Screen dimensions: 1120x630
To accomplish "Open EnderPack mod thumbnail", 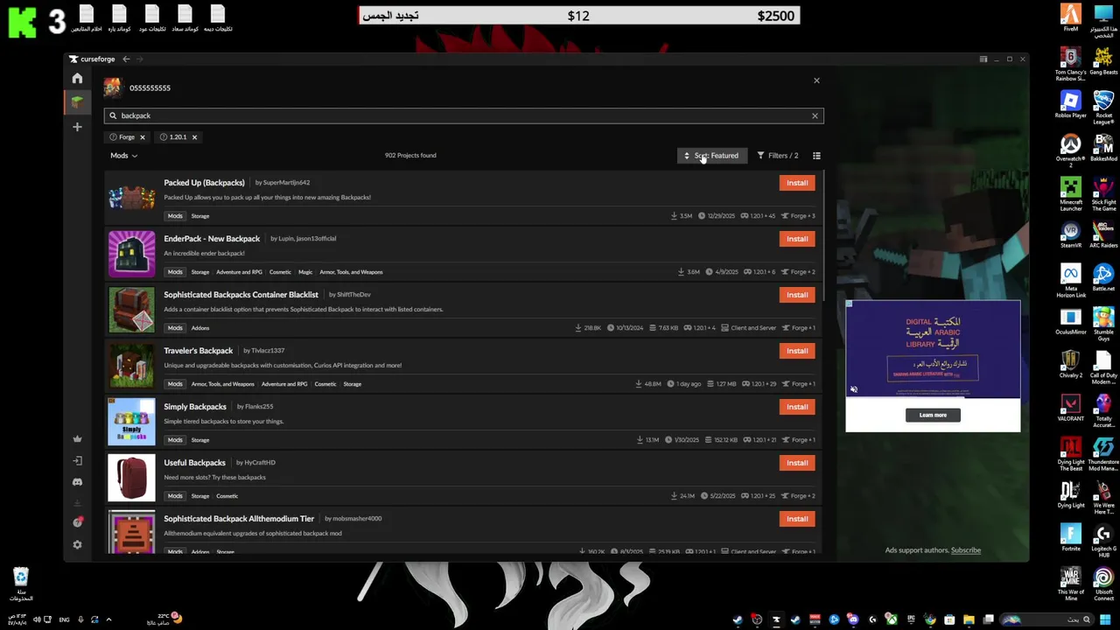I will (131, 254).
